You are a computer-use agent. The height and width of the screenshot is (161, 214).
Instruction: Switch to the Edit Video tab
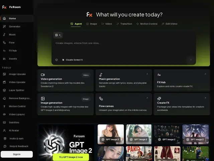tap(170, 24)
